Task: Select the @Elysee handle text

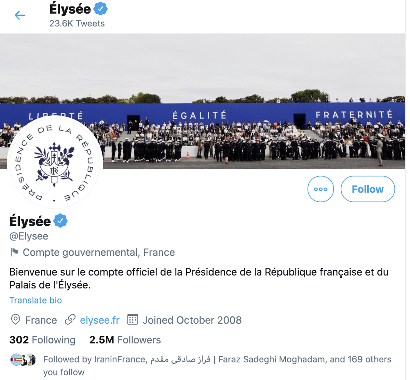Action: tap(29, 236)
